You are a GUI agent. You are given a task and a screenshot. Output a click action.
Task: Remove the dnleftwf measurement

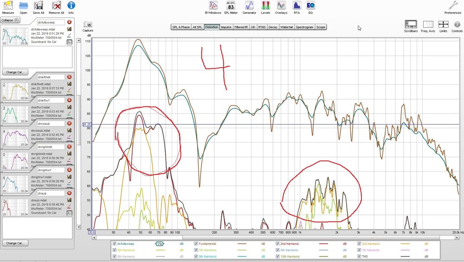click(69, 100)
